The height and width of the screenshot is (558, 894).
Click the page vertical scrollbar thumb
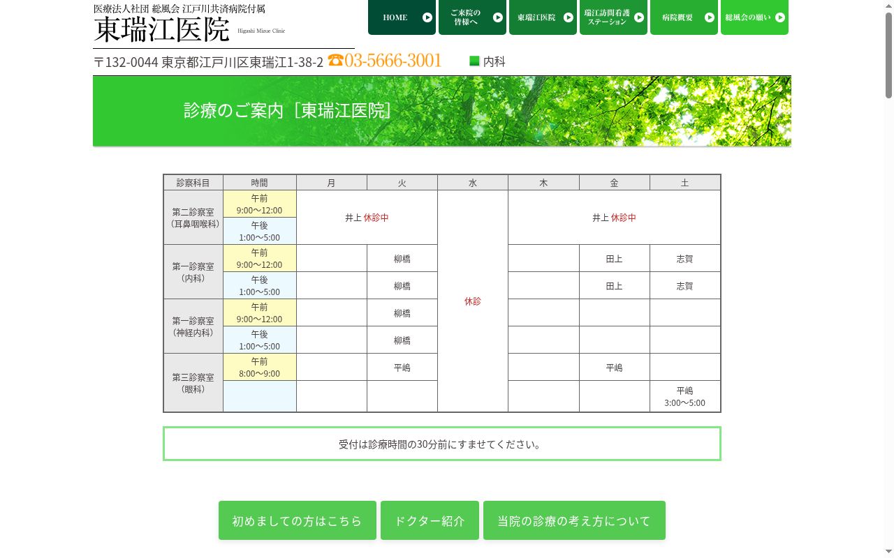(x=888, y=54)
